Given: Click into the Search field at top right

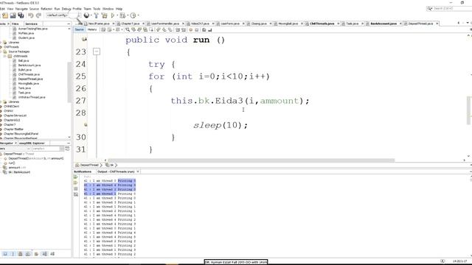Looking at the screenshot, I should click(451, 8).
